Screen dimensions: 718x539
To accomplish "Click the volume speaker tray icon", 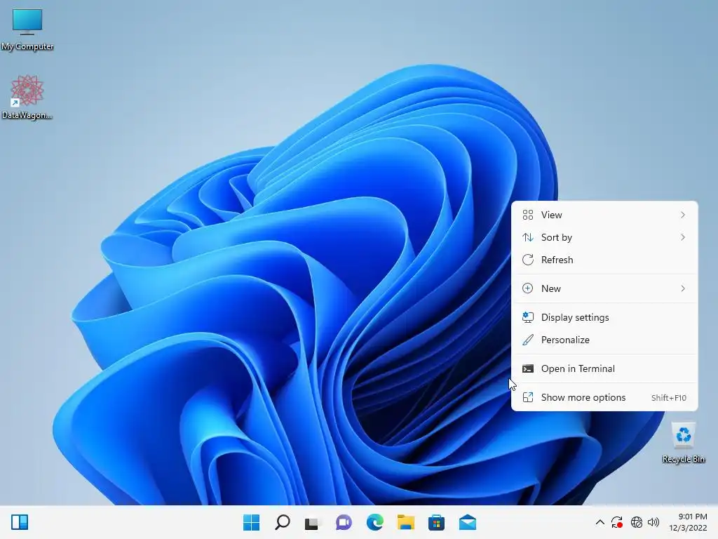I will click(653, 522).
